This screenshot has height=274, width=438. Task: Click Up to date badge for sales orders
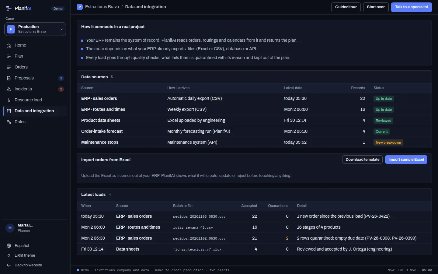tap(384, 99)
